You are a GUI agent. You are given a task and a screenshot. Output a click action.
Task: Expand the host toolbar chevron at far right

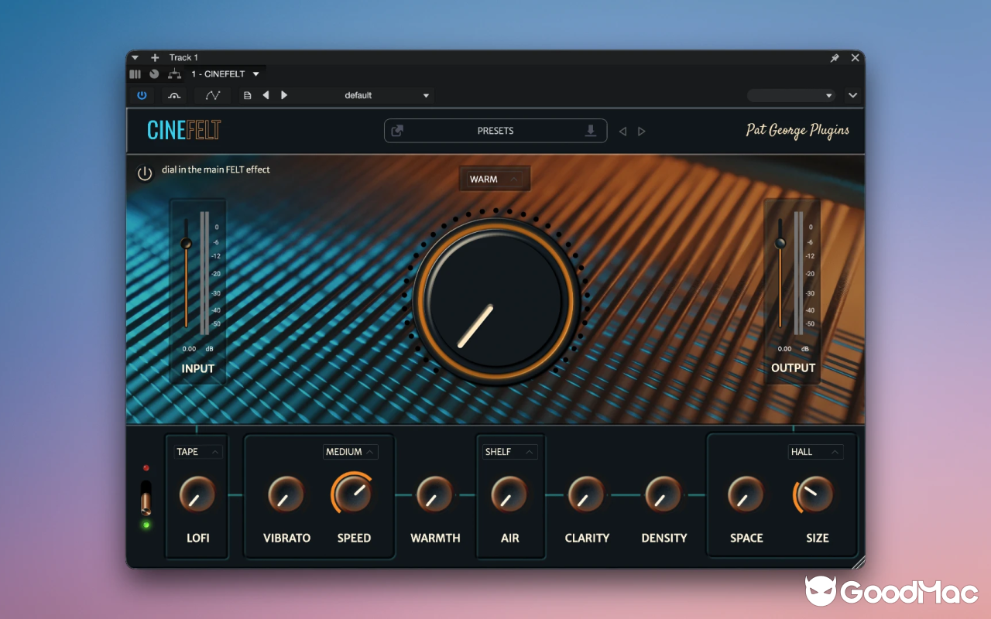[852, 95]
